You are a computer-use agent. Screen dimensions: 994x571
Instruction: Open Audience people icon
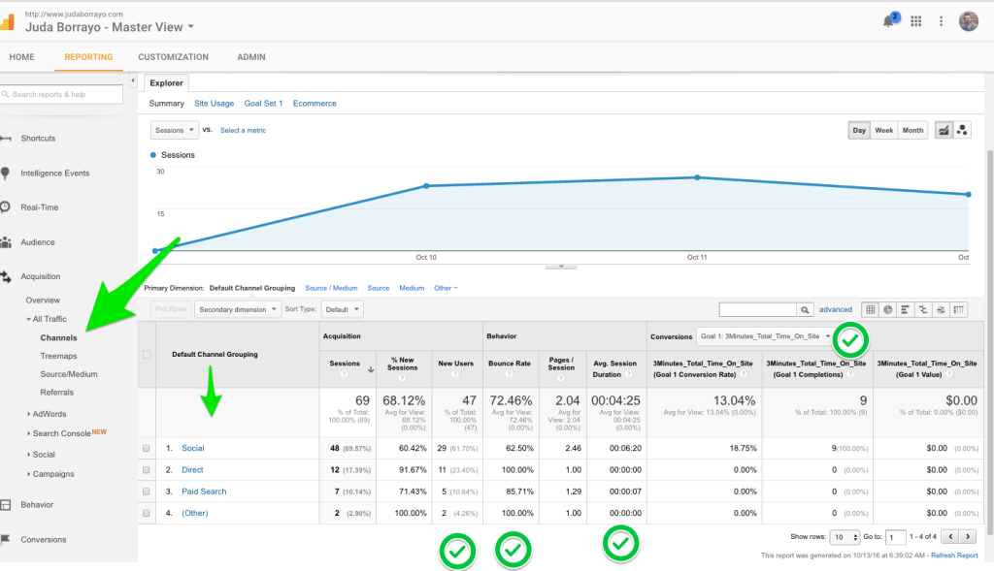tap(6, 241)
